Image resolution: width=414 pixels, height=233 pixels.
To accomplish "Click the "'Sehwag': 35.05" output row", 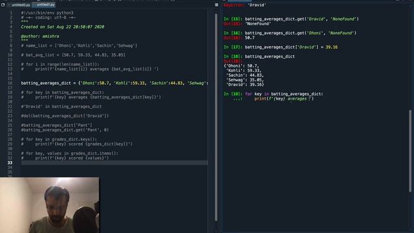I will [245, 80].
